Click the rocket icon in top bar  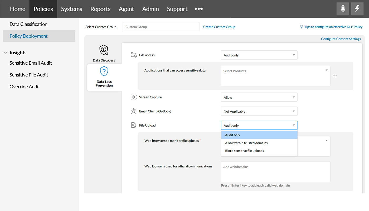click(343, 9)
